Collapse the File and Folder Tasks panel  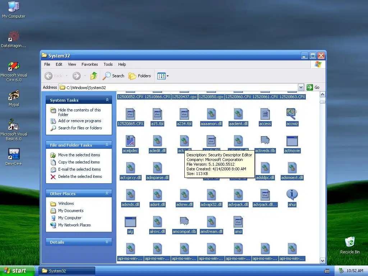point(107,145)
